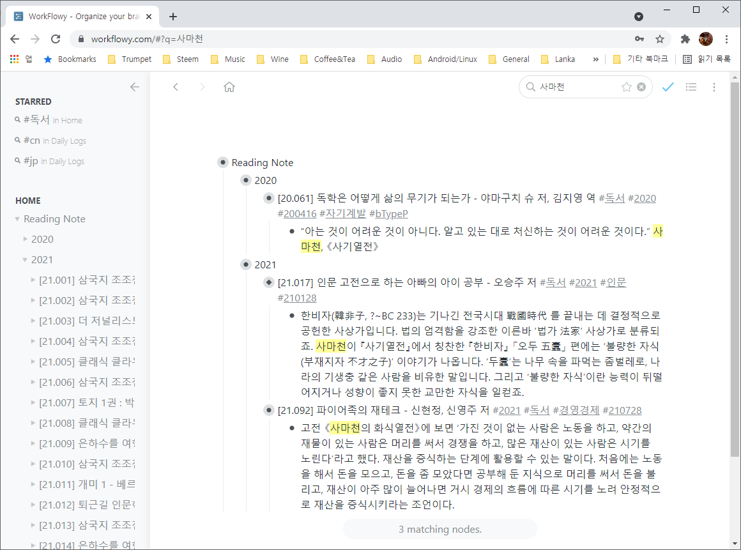Open starred search #cn in Daily Logs
This screenshot has height=550, width=741.
50,141
